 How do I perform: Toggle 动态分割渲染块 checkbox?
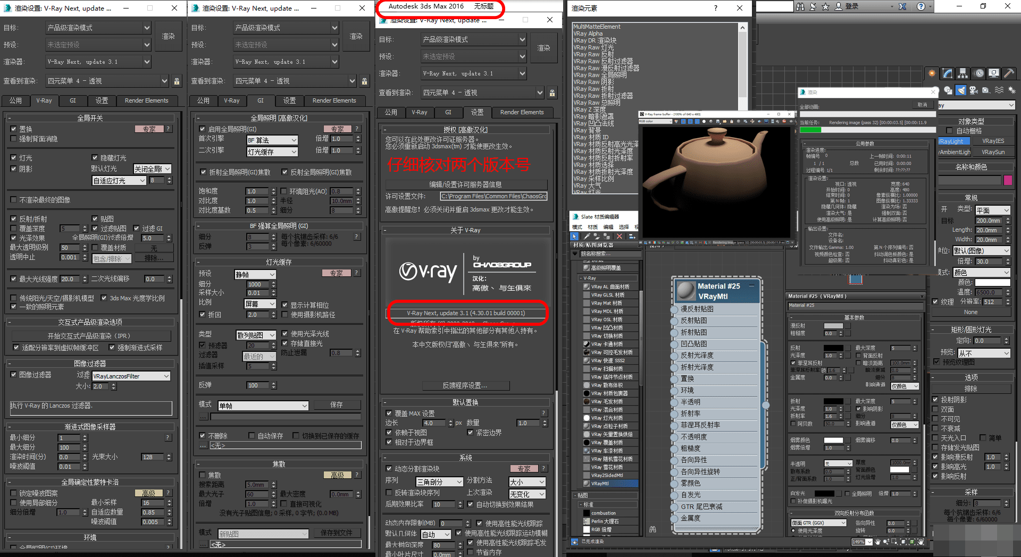389,469
